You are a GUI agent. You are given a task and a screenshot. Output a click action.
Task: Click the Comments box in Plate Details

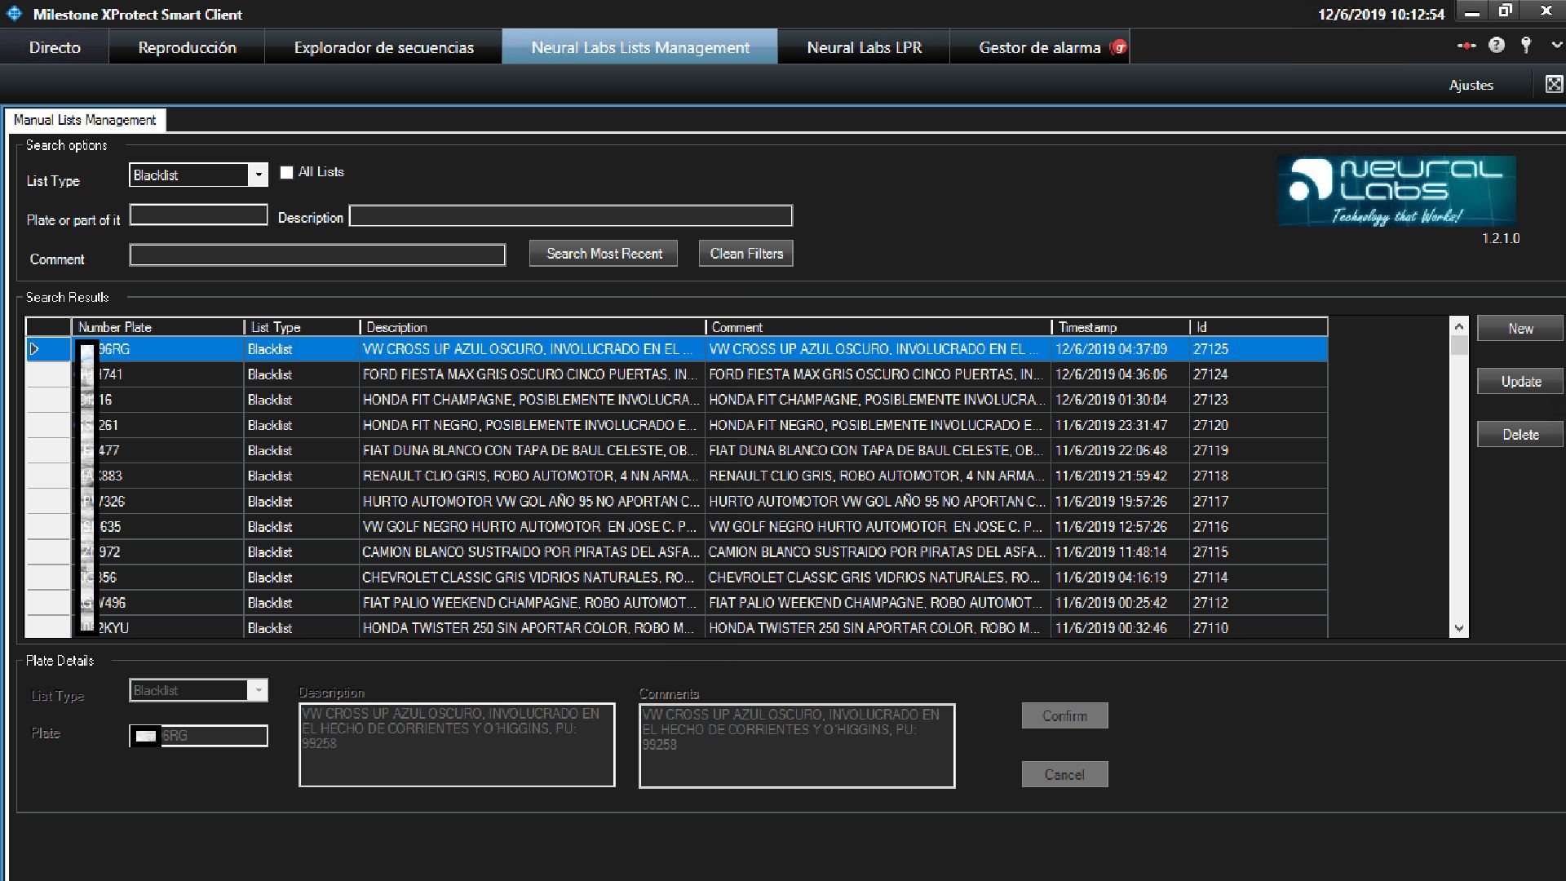click(x=797, y=746)
